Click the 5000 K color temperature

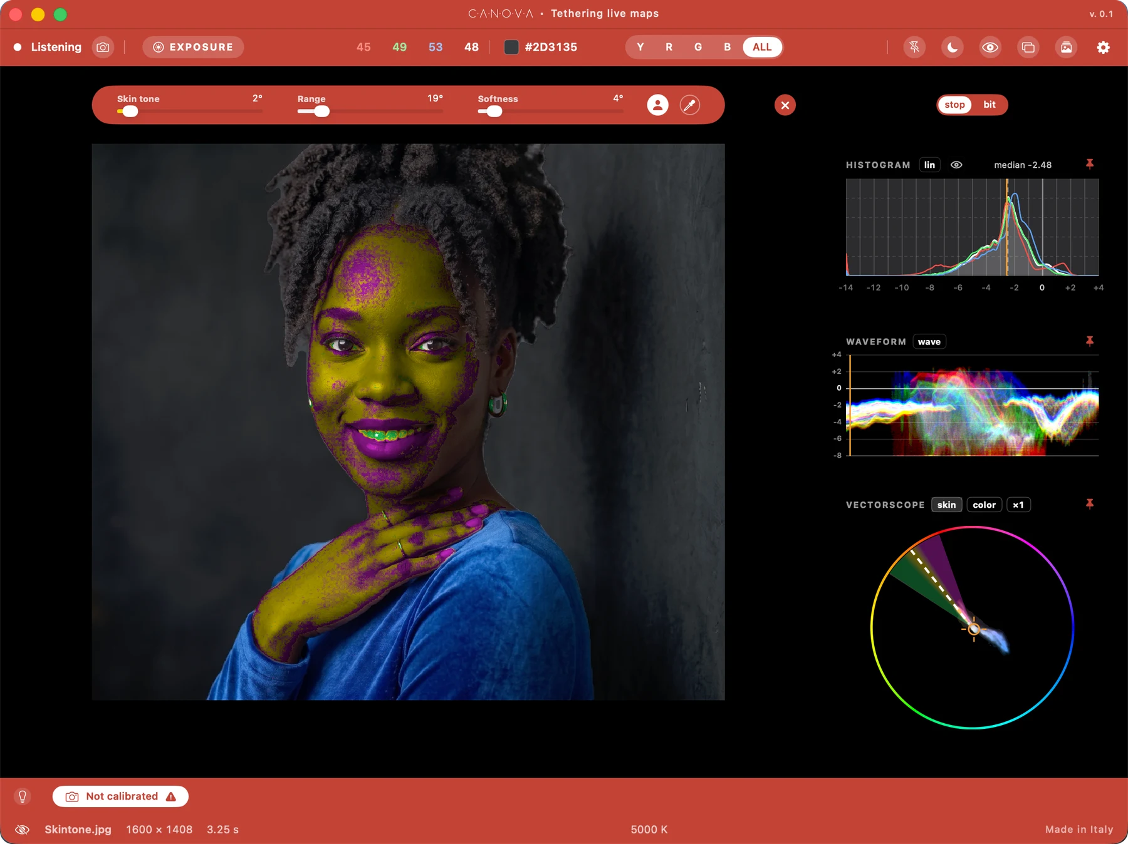coord(649,830)
